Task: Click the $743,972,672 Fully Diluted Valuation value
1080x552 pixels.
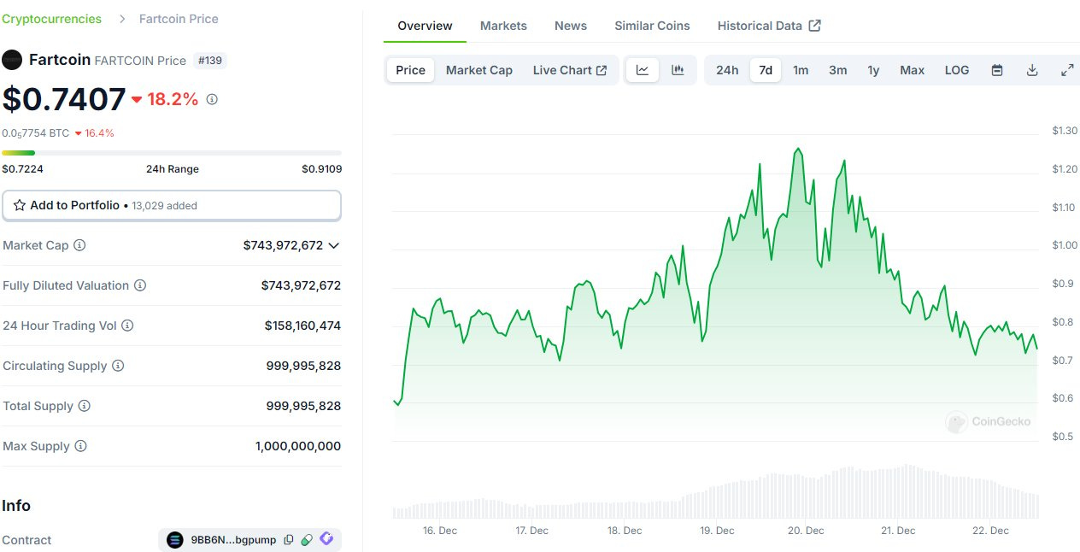Action: [x=301, y=285]
